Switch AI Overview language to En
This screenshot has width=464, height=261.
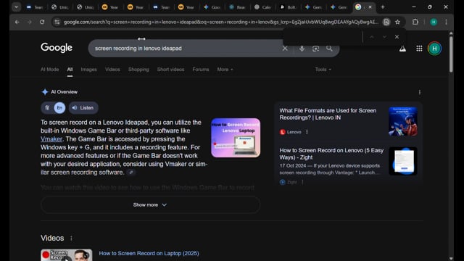[x=59, y=108]
